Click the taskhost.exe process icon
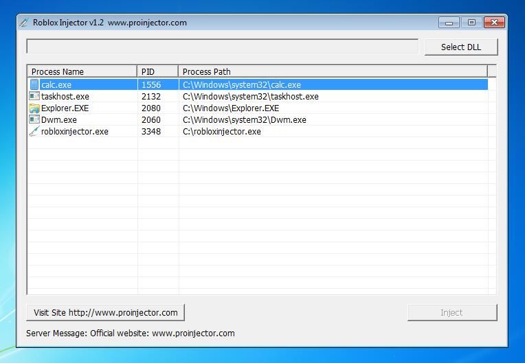The height and width of the screenshot is (363, 525). pos(34,96)
